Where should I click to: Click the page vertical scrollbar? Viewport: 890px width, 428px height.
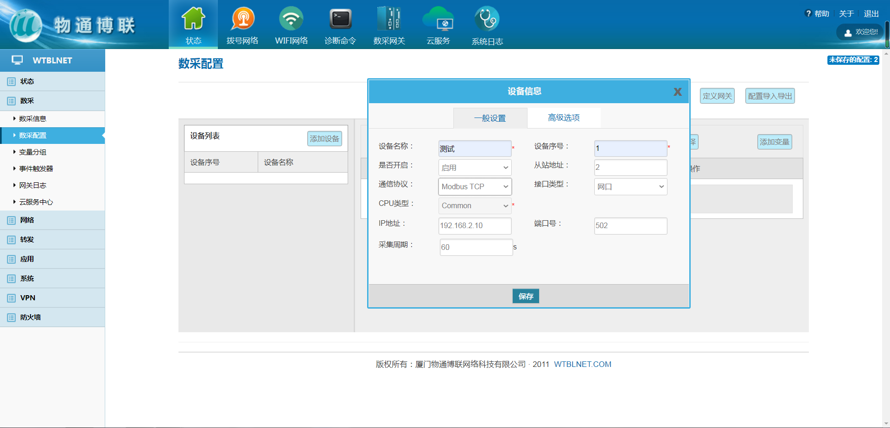coord(886,238)
